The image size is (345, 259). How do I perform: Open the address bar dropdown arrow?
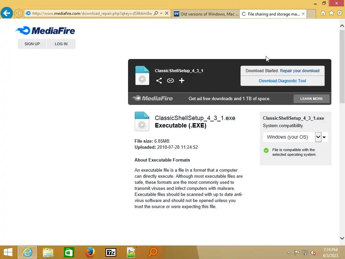(x=161, y=13)
